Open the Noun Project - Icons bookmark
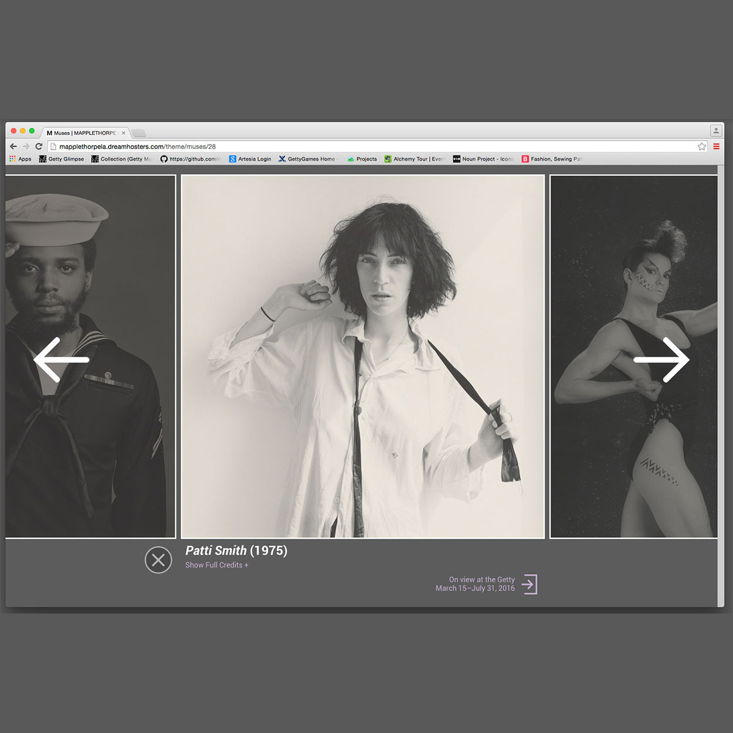The width and height of the screenshot is (733, 733). 483,159
